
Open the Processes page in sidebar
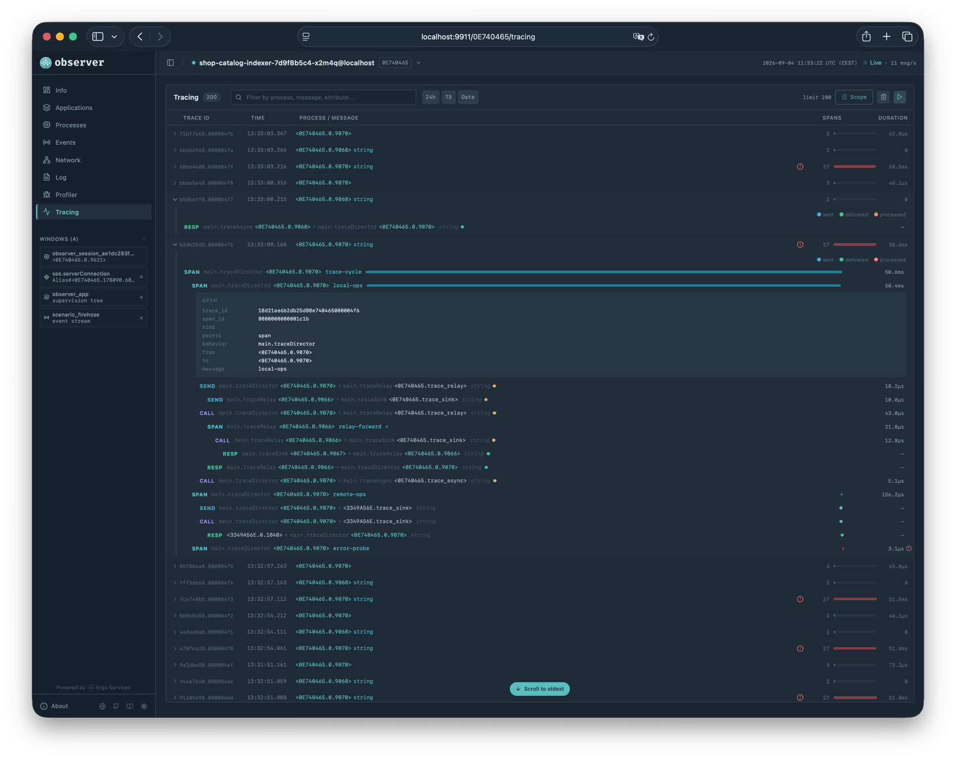(94, 125)
